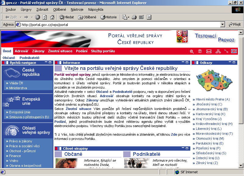244x176 pixels.
Task: Open the Mail button dropdown arrow
Action: [x=128, y=17]
